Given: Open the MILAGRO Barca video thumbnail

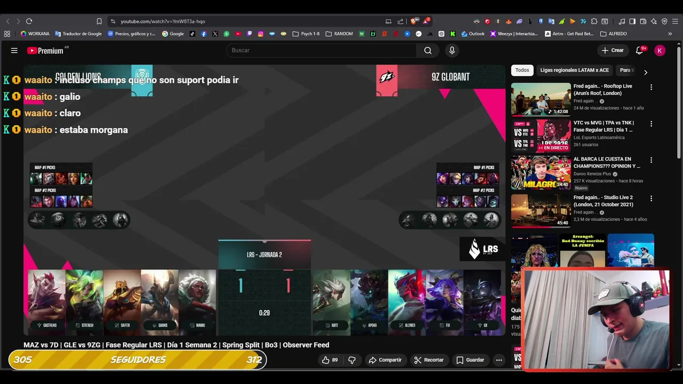Looking at the screenshot, I should point(541,172).
